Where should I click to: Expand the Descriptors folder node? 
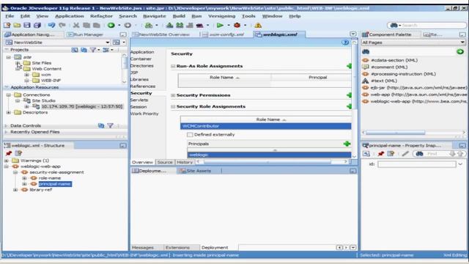click(x=8, y=112)
